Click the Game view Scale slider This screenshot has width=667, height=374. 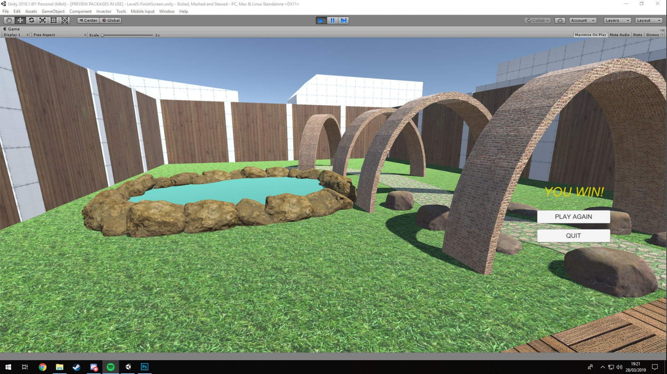coord(127,35)
